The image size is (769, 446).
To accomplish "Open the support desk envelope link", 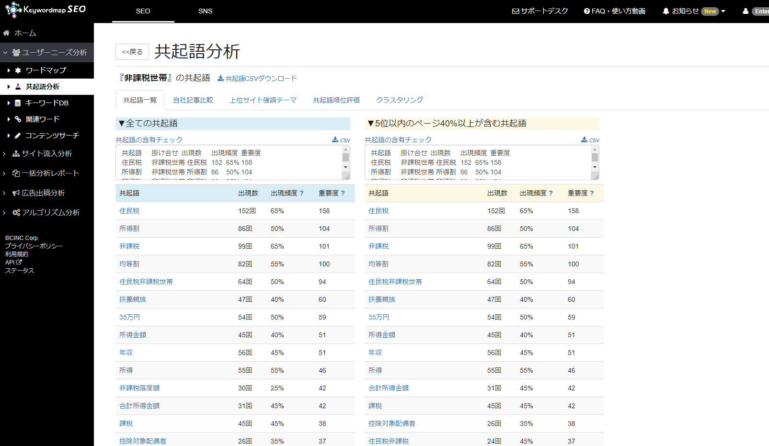I will (x=539, y=11).
